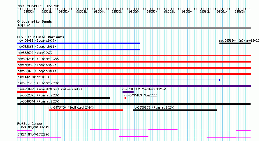The image size is (259, 141).
Task: Open the nsv6476450 (Sedlazeck2020) label
Action: coord(71,107)
